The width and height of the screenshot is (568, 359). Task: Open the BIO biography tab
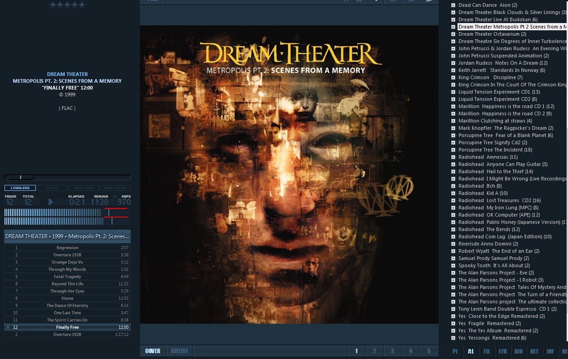(x=519, y=351)
